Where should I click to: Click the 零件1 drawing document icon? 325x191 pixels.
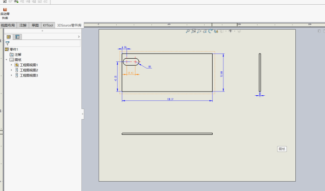pos(7,49)
